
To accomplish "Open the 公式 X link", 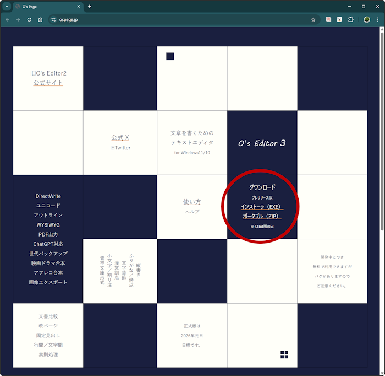I will pos(120,138).
